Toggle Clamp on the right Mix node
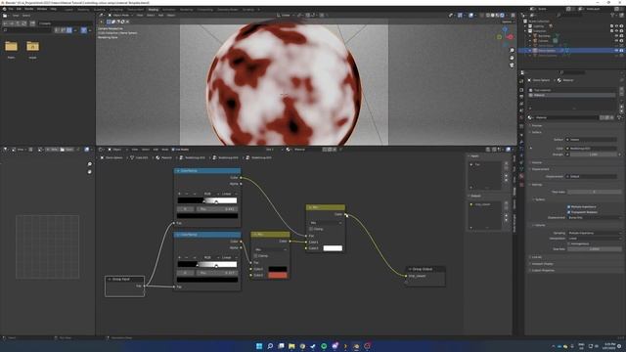The width and height of the screenshot is (626, 352). pyautogui.click(x=311, y=229)
